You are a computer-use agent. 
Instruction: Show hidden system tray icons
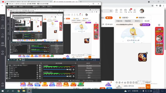tap(141, 91)
